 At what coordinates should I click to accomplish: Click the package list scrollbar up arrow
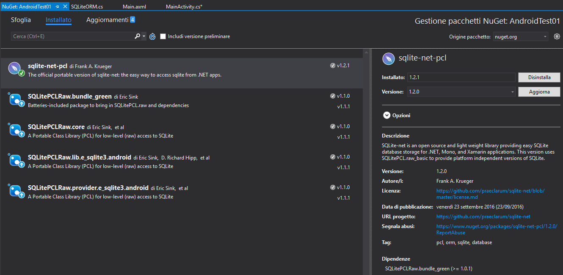(x=366, y=52)
